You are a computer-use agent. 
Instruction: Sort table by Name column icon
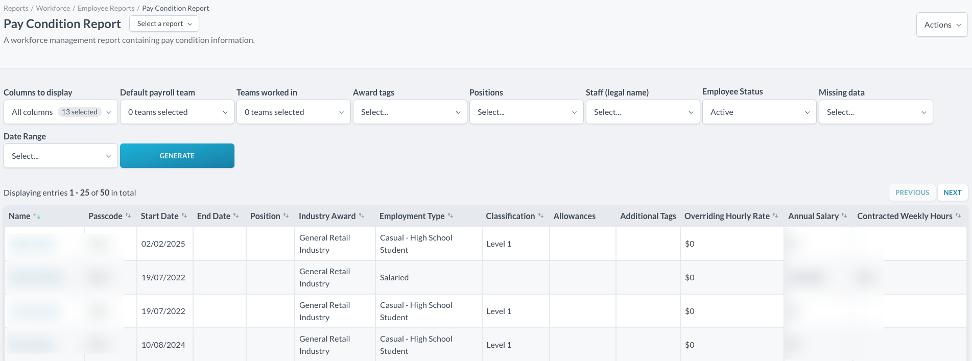[37, 216]
